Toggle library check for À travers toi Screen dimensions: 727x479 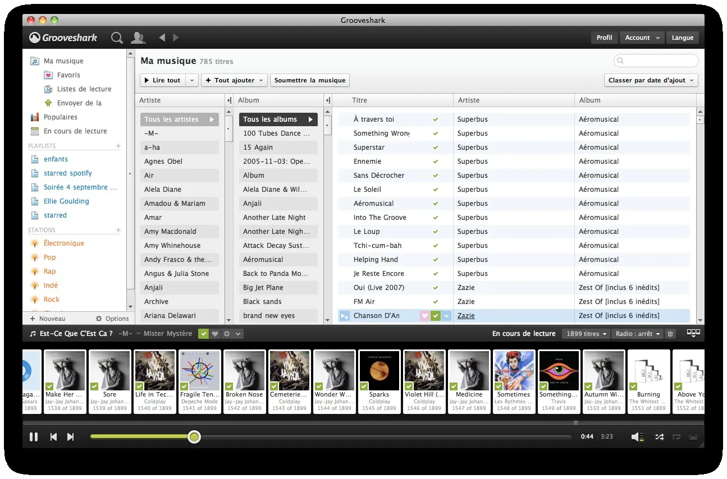point(436,119)
